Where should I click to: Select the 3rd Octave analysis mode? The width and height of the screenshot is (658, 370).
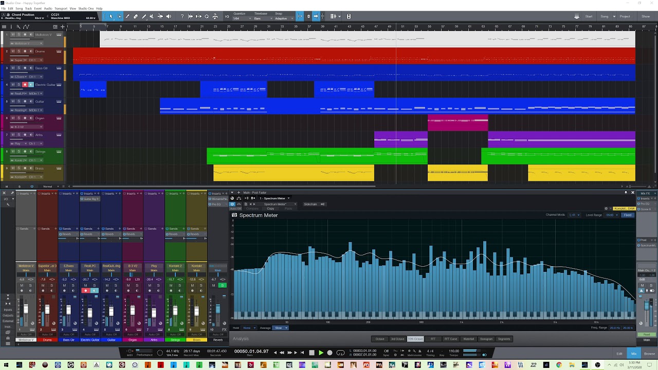coord(397,339)
